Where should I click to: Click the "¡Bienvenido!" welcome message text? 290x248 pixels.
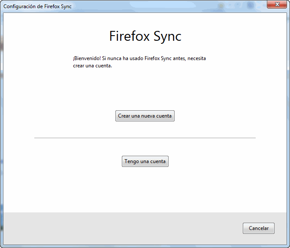(139, 62)
